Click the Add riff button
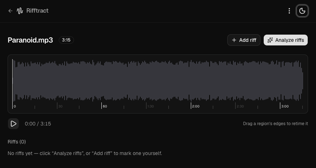 (244, 40)
